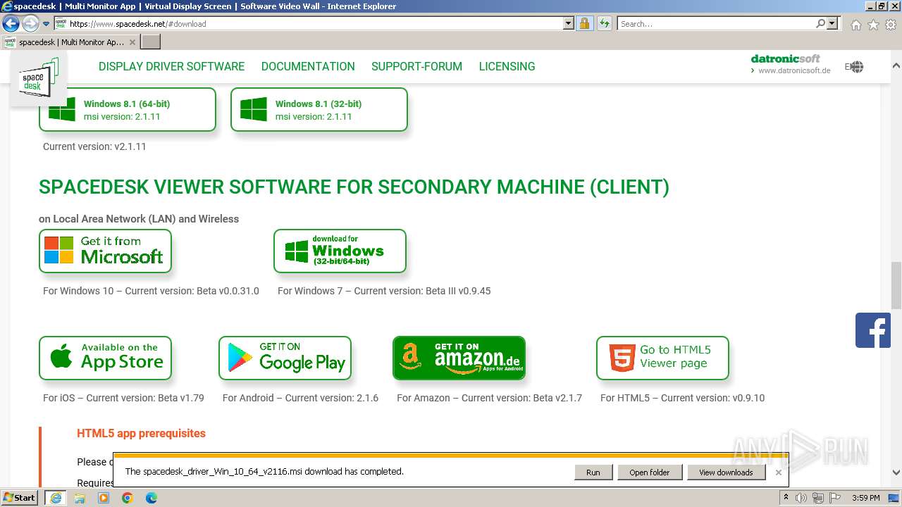902x507 pixels.
Task: Open the Facebook side icon
Action: tap(873, 330)
